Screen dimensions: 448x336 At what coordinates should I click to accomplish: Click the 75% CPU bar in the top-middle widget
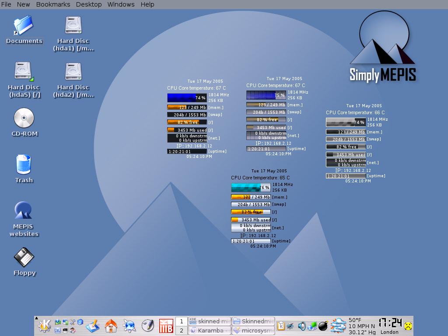[x=266, y=95]
